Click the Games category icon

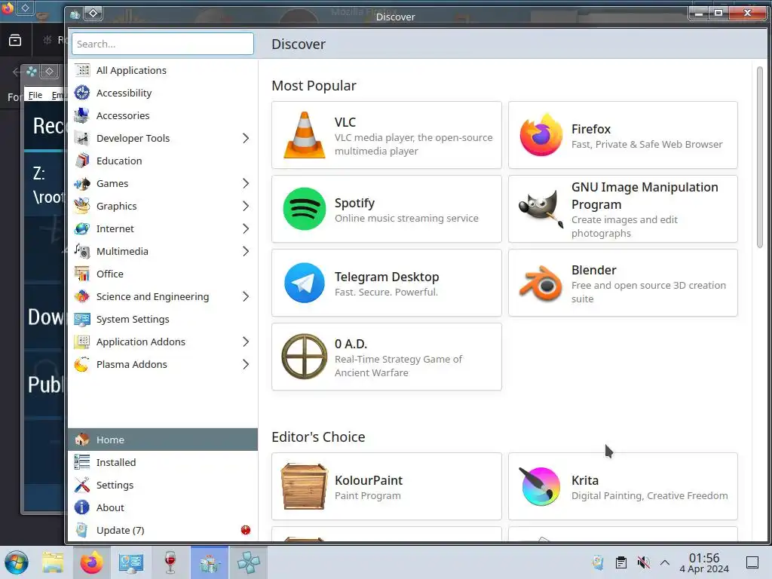[x=82, y=184]
